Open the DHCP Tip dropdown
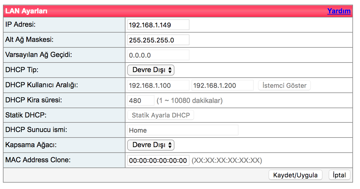The height and width of the screenshot is (189, 360). coord(151,70)
